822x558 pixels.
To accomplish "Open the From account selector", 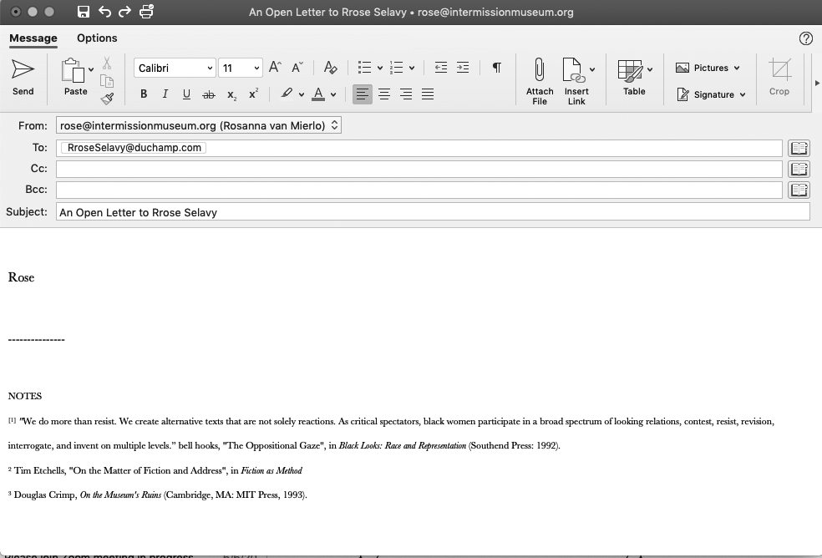I will 199,125.
